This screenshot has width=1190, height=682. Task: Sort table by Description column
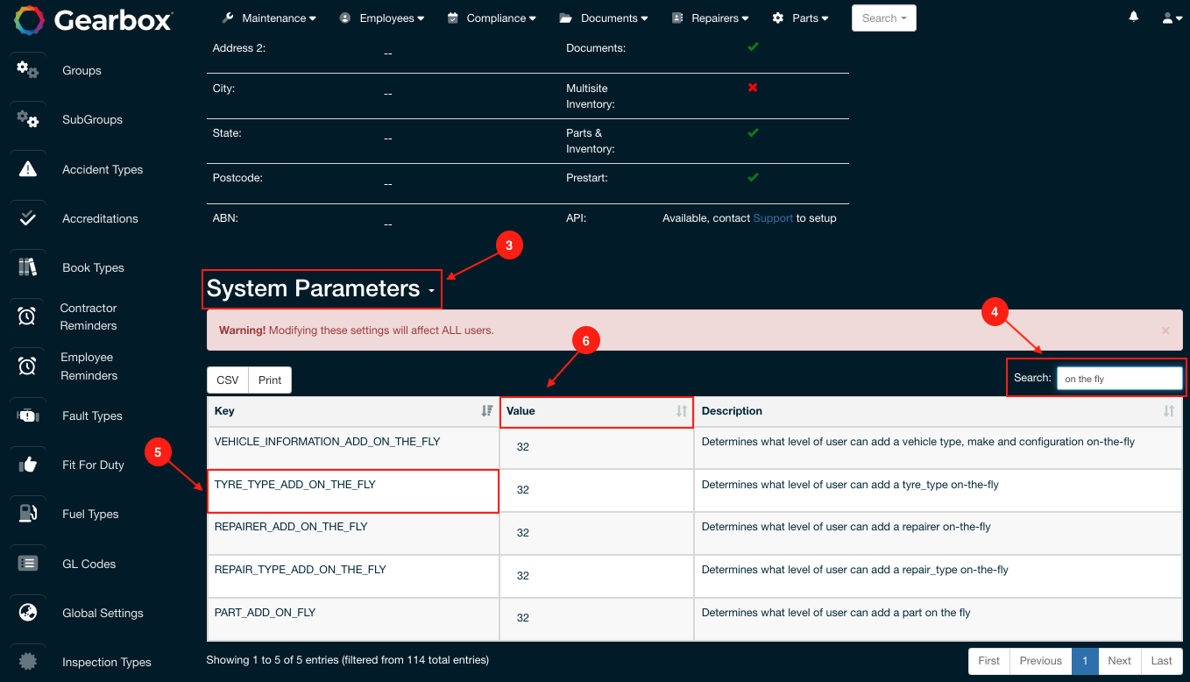939,411
